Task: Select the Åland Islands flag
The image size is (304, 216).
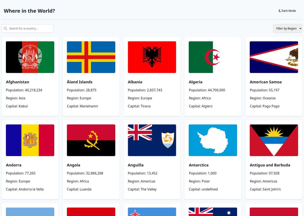Action: 91,57
